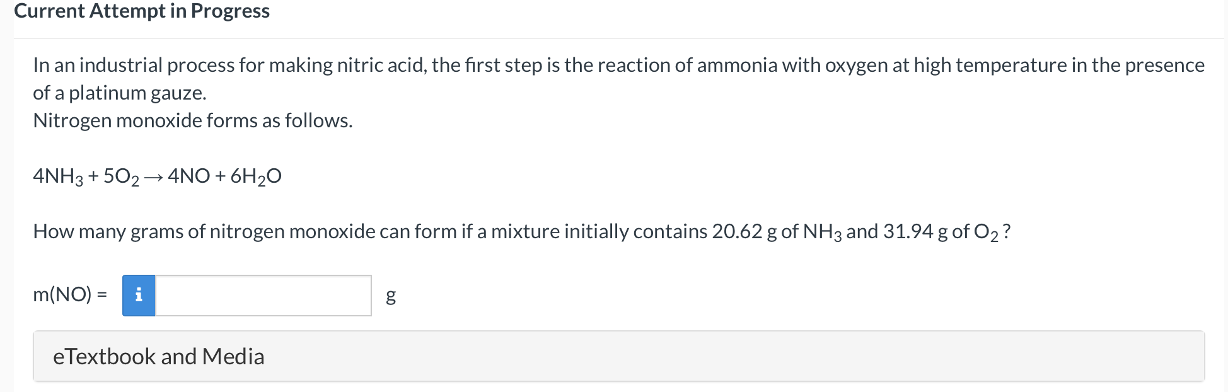The width and height of the screenshot is (1228, 392).
Task: Click the 'g' unit label after the box
Action: (x=390, y=296)
